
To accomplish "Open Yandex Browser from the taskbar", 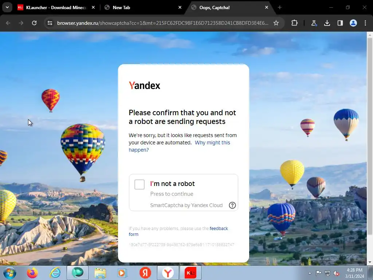I will (x=168, y=273).
